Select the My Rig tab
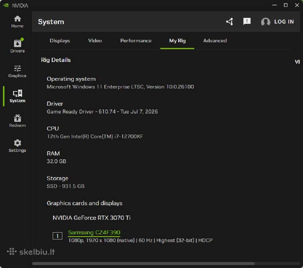Screen dimensions: 303x268 point(177,41)
